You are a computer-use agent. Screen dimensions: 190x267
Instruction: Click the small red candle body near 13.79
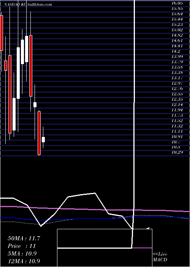click(x=6, y=66)
